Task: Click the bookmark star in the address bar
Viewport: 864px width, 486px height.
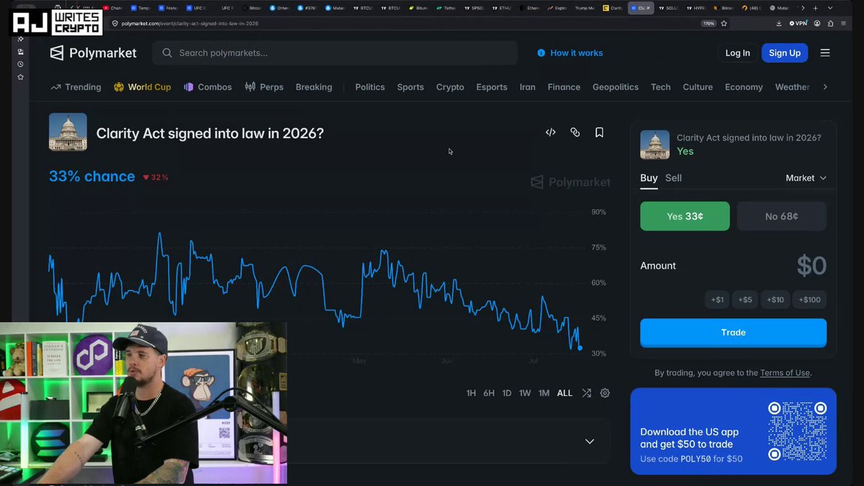Action: tap(724, 23)
